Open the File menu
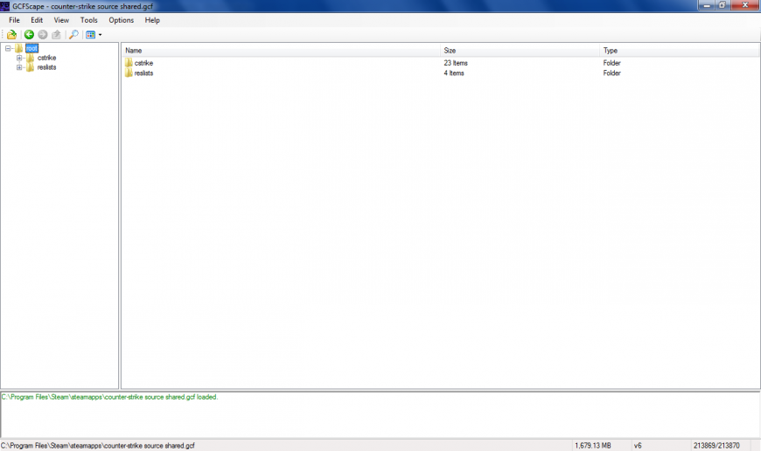The width and height of the screenshot is (761, 451). [x=14, y=20]
